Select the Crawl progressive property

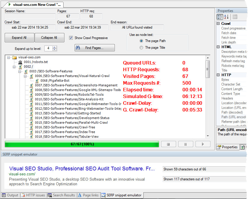coord(233,28)
